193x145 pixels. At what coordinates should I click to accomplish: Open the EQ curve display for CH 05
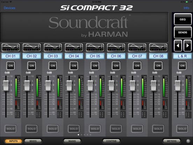(95, 47)
